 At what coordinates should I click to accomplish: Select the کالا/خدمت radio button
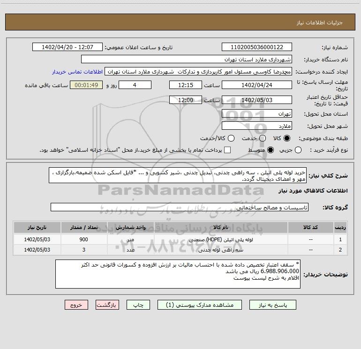[231, 138]
